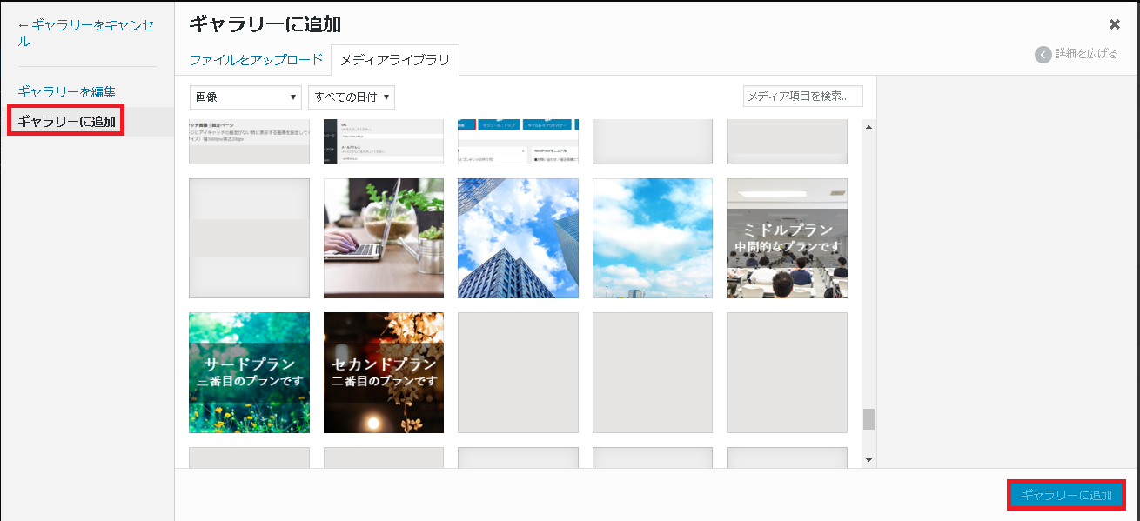
Task: Select the laptop and plant desk thumbnail
Action: [x=384, y=238]
